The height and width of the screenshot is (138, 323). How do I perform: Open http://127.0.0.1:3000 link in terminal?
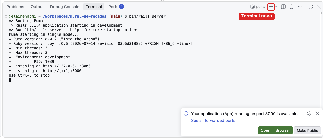coord(67,66)
